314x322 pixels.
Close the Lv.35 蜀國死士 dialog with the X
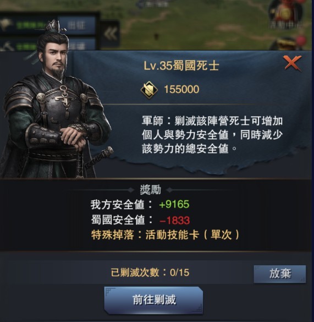(x=293, y=63)
